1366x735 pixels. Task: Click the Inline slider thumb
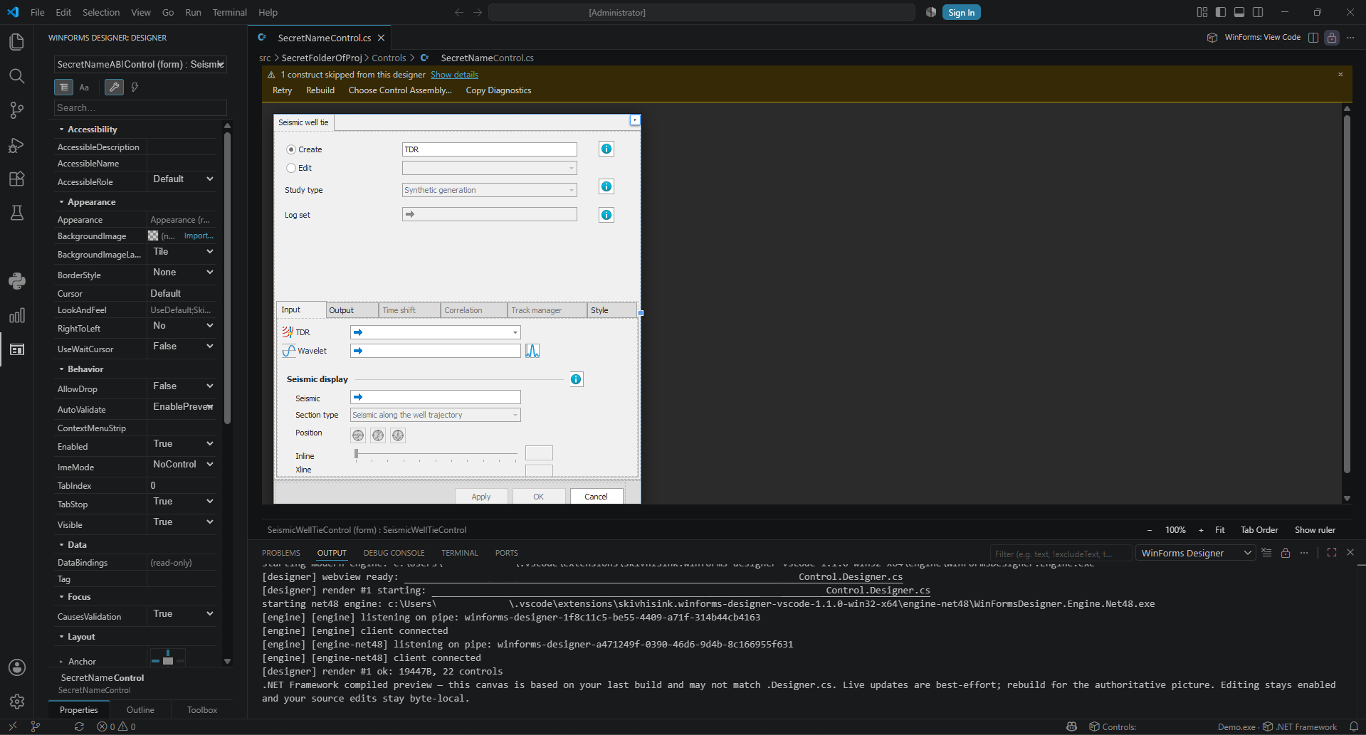coord(357,453)
